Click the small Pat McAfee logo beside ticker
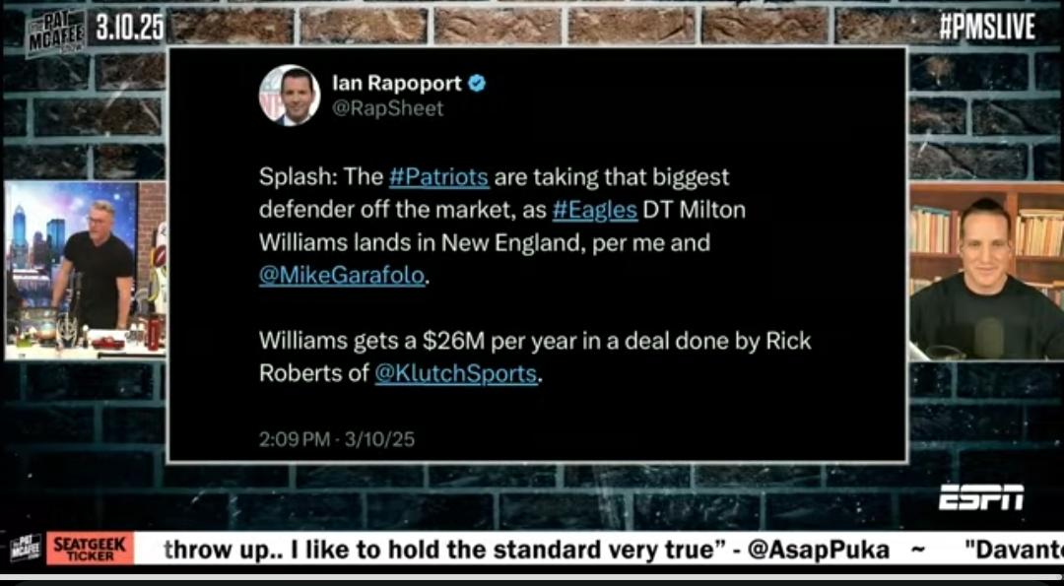 (26, 548)
